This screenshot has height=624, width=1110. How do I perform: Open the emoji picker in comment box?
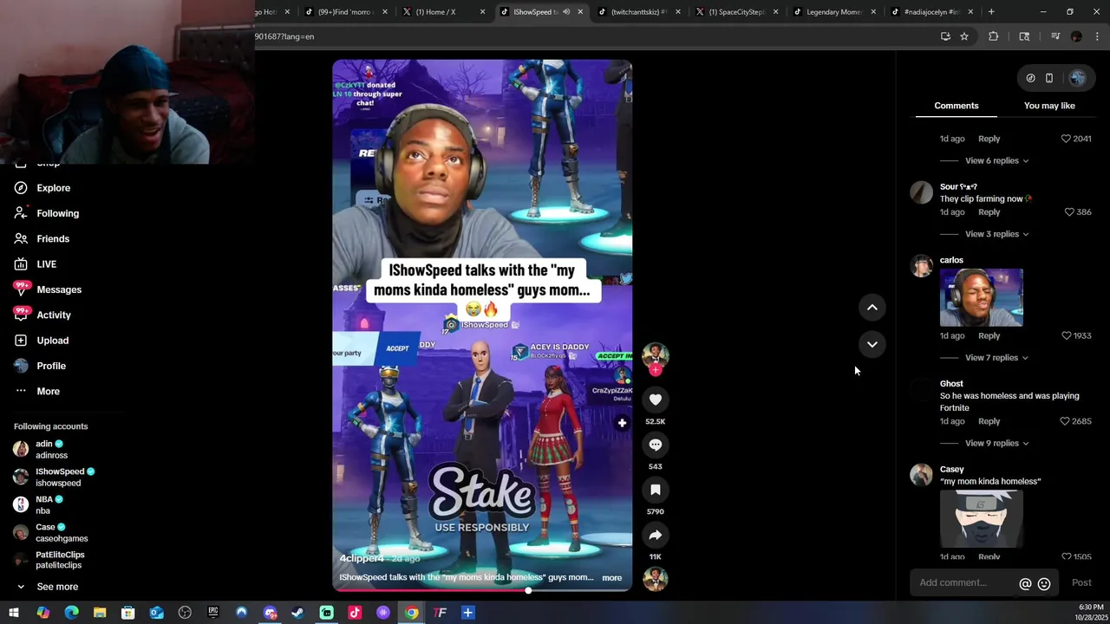pos(1044,584)
